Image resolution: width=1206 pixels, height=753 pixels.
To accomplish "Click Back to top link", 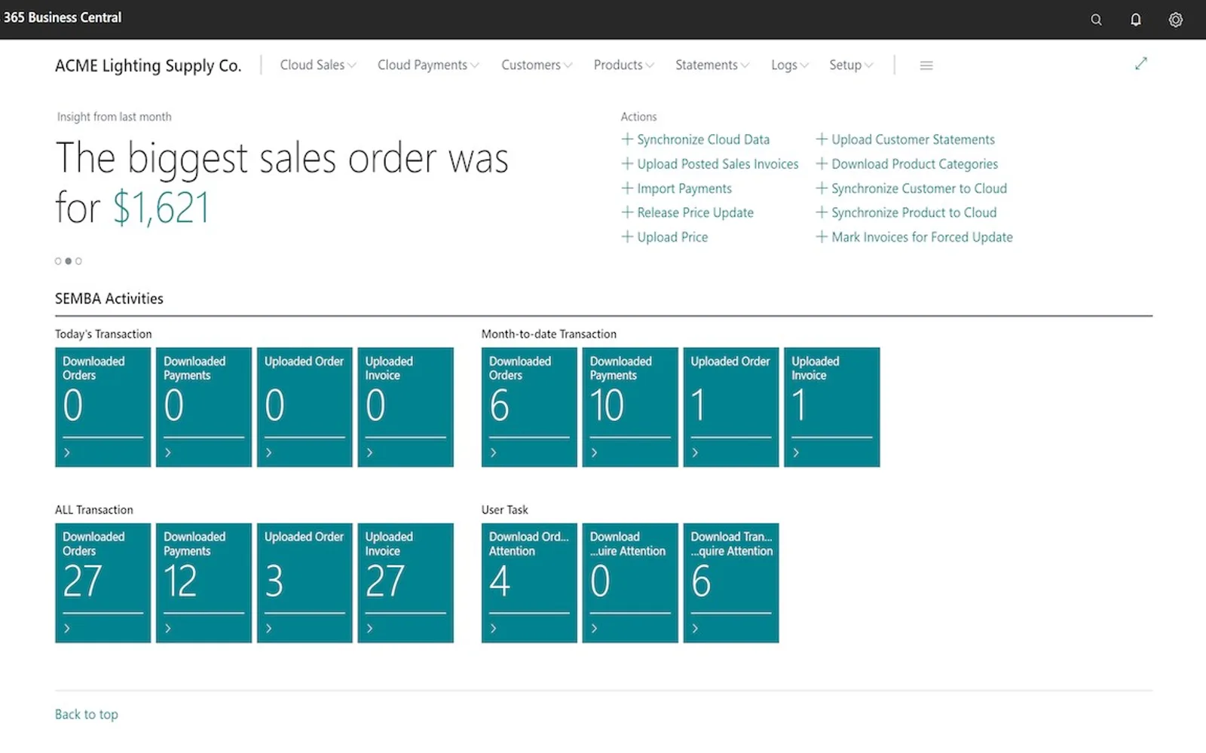I will click(86, 714).
